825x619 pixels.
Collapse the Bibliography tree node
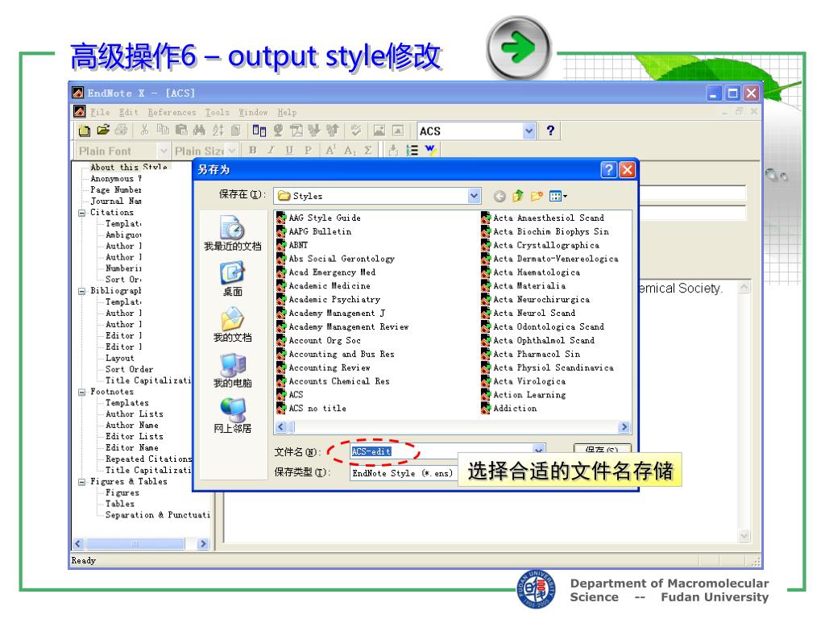point(81,291)
